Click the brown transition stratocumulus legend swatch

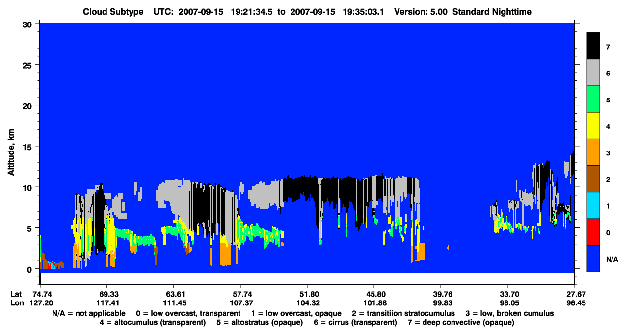point(593,179)
